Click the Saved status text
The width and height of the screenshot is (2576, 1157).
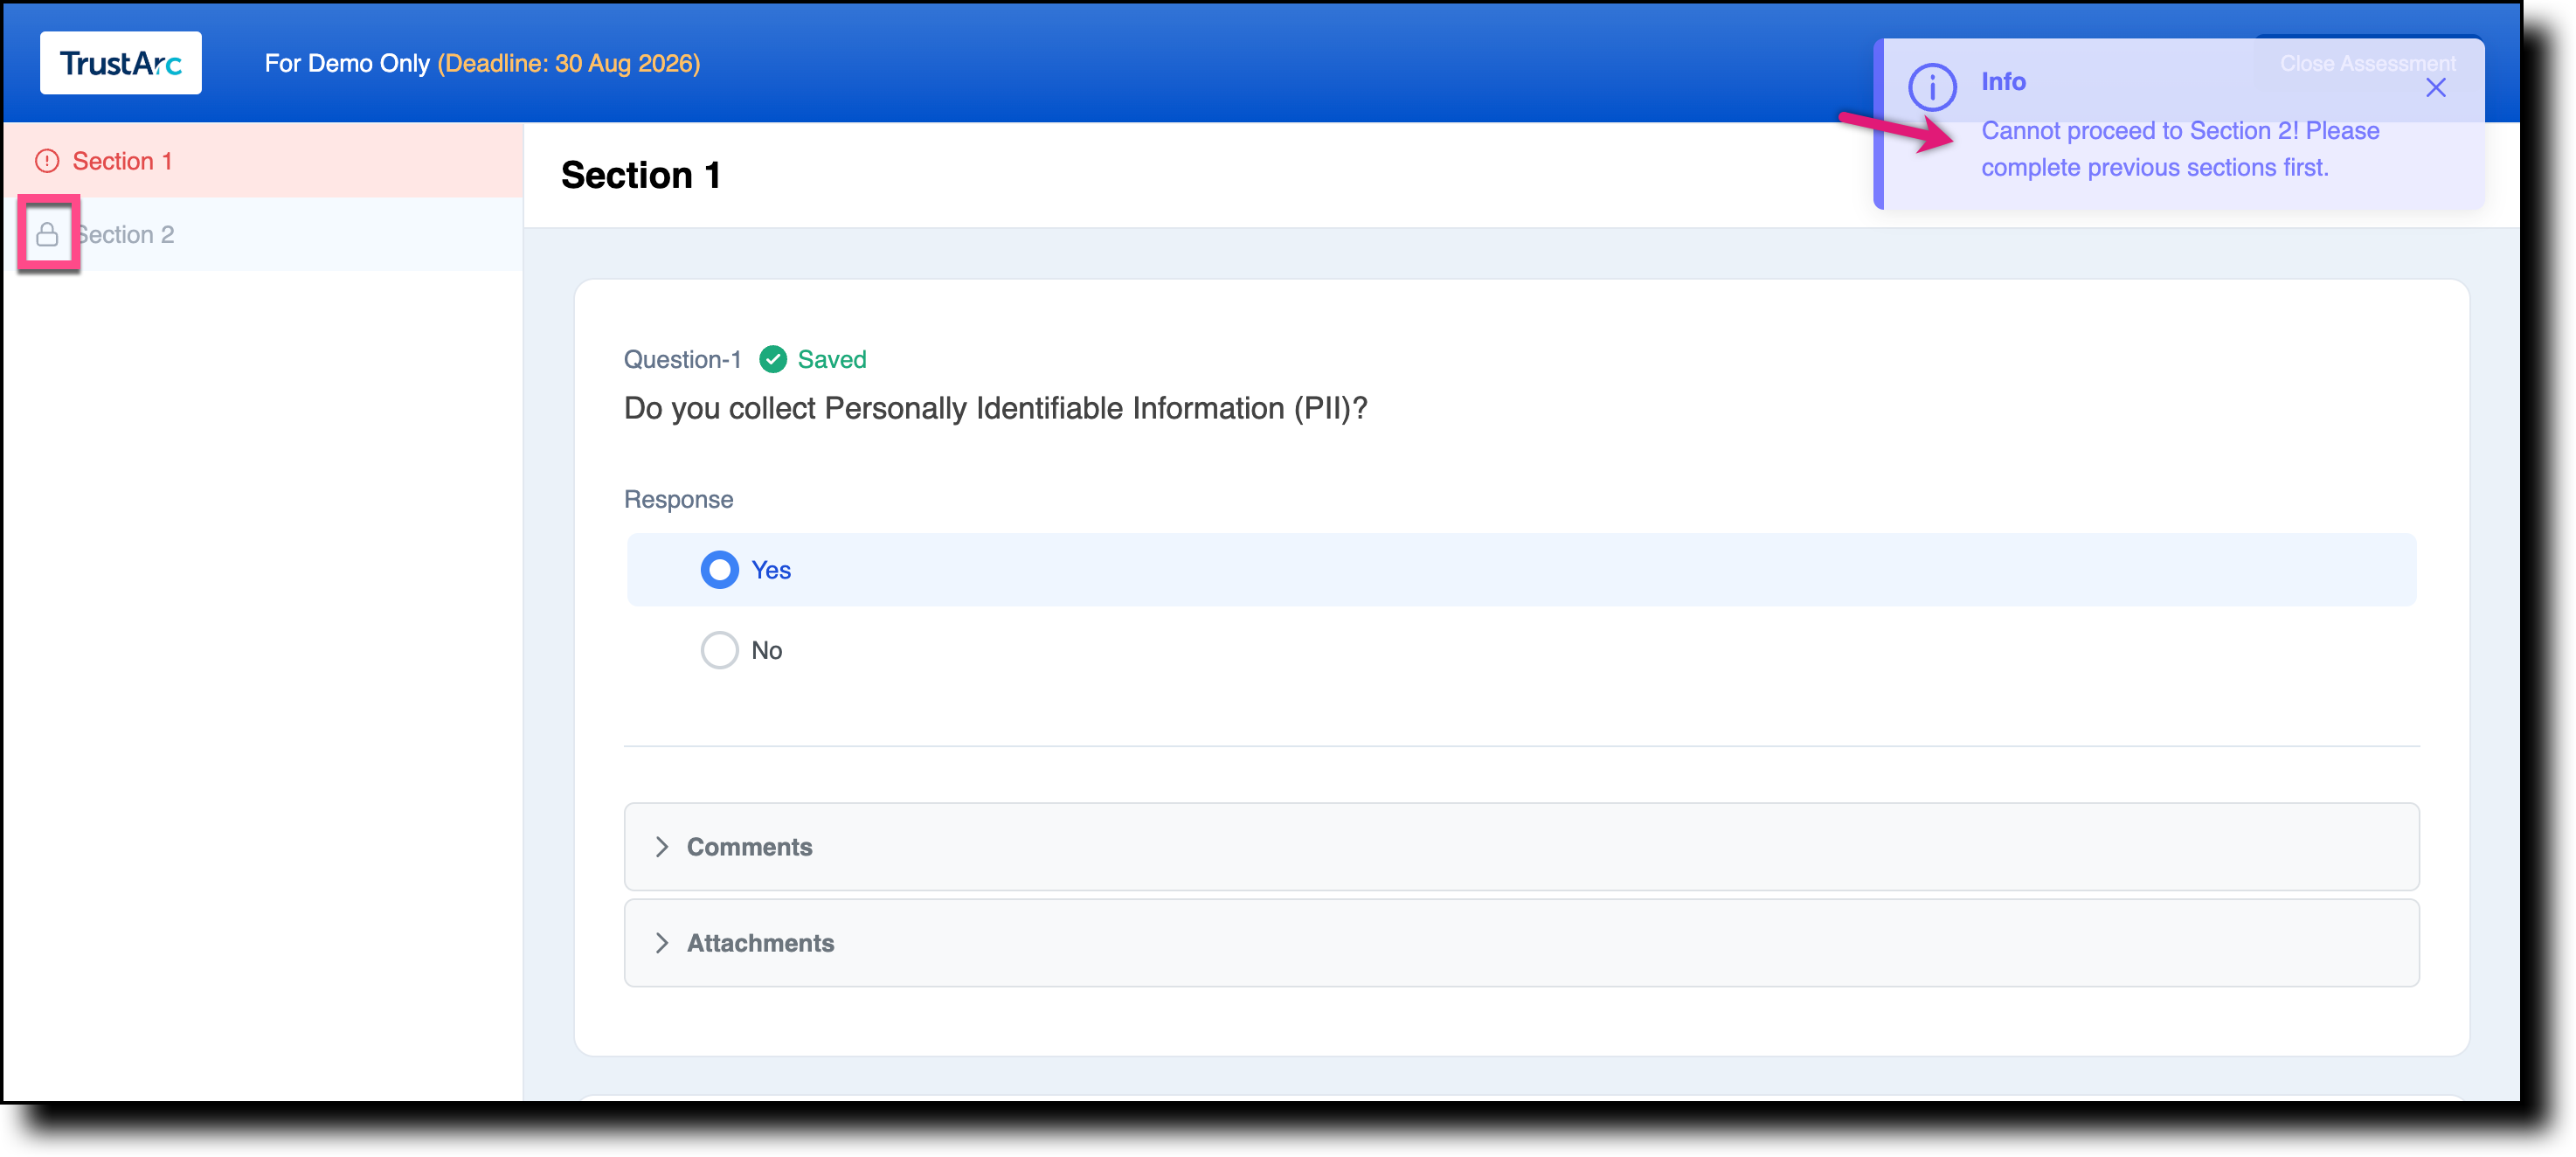[832, 359]
